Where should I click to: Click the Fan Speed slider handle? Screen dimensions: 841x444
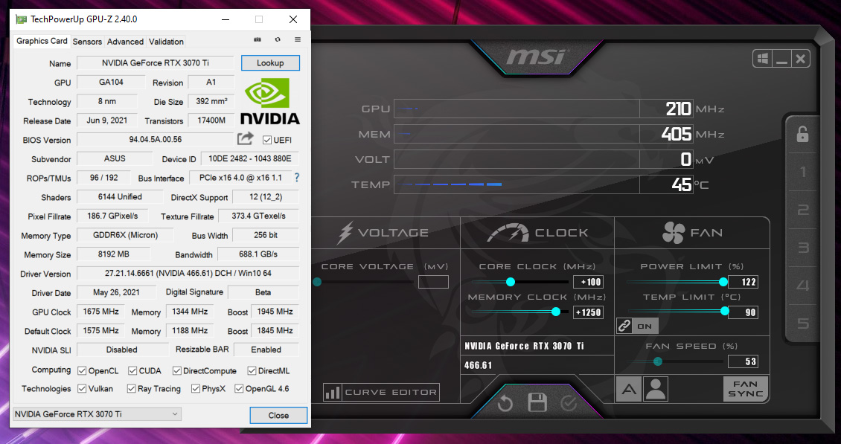pos(658,361)
